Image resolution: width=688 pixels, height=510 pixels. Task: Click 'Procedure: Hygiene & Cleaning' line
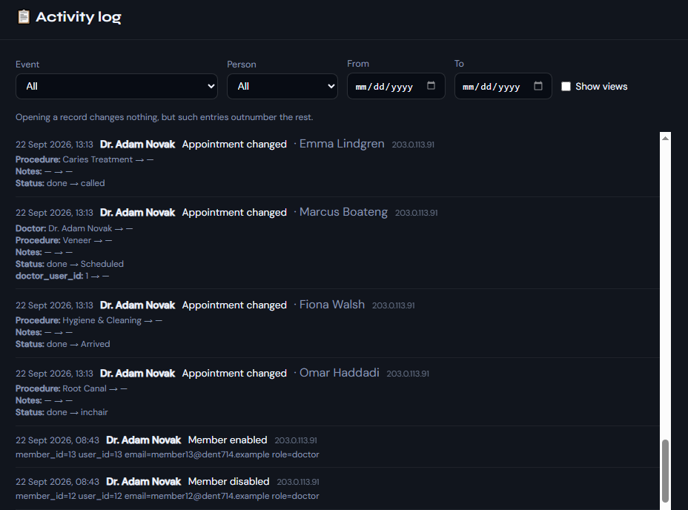click(89, 320)
